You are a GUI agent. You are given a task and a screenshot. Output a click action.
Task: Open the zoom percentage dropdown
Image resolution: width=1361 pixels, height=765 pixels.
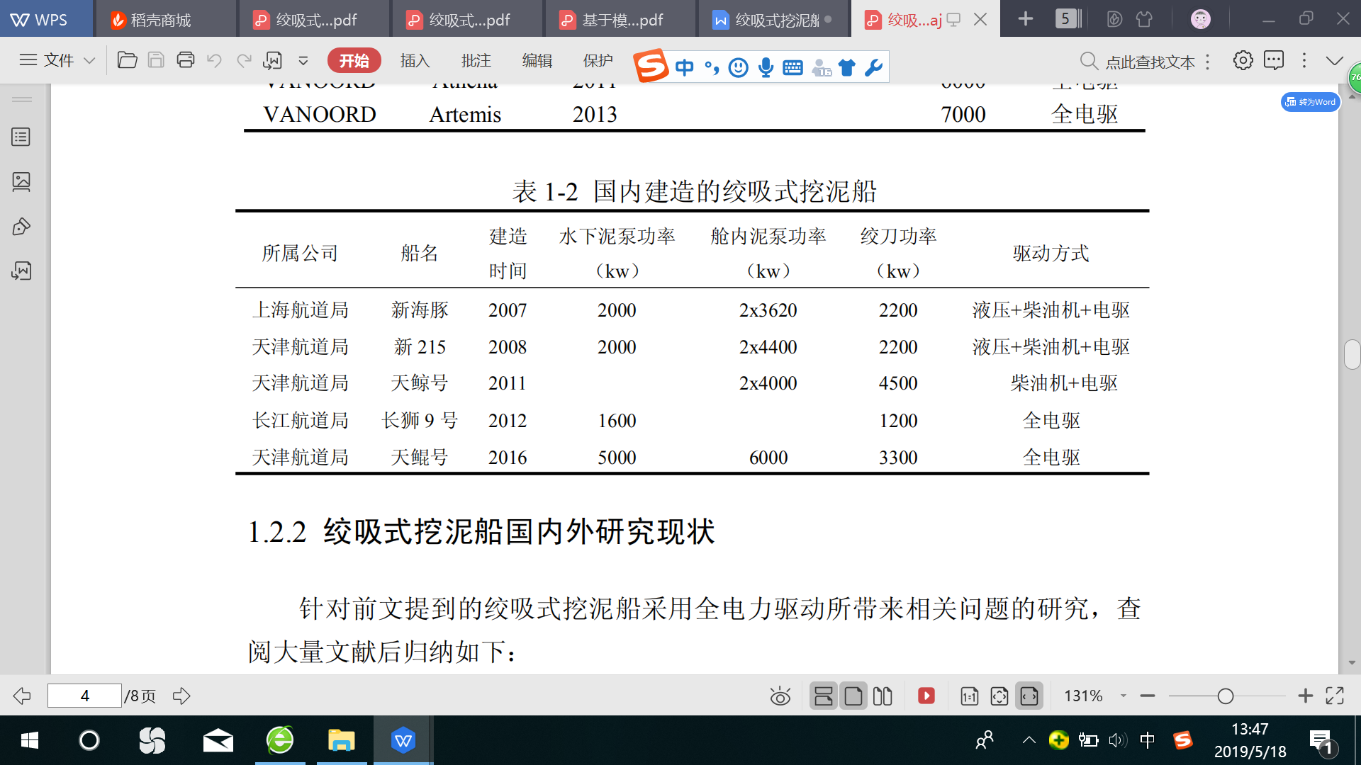tap(1123, 696)
